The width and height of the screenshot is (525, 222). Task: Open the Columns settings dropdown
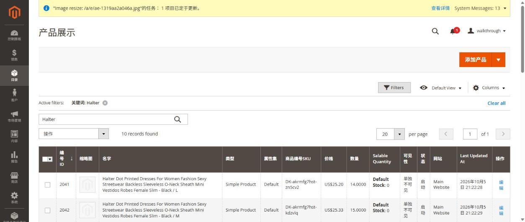pos(489,88)
